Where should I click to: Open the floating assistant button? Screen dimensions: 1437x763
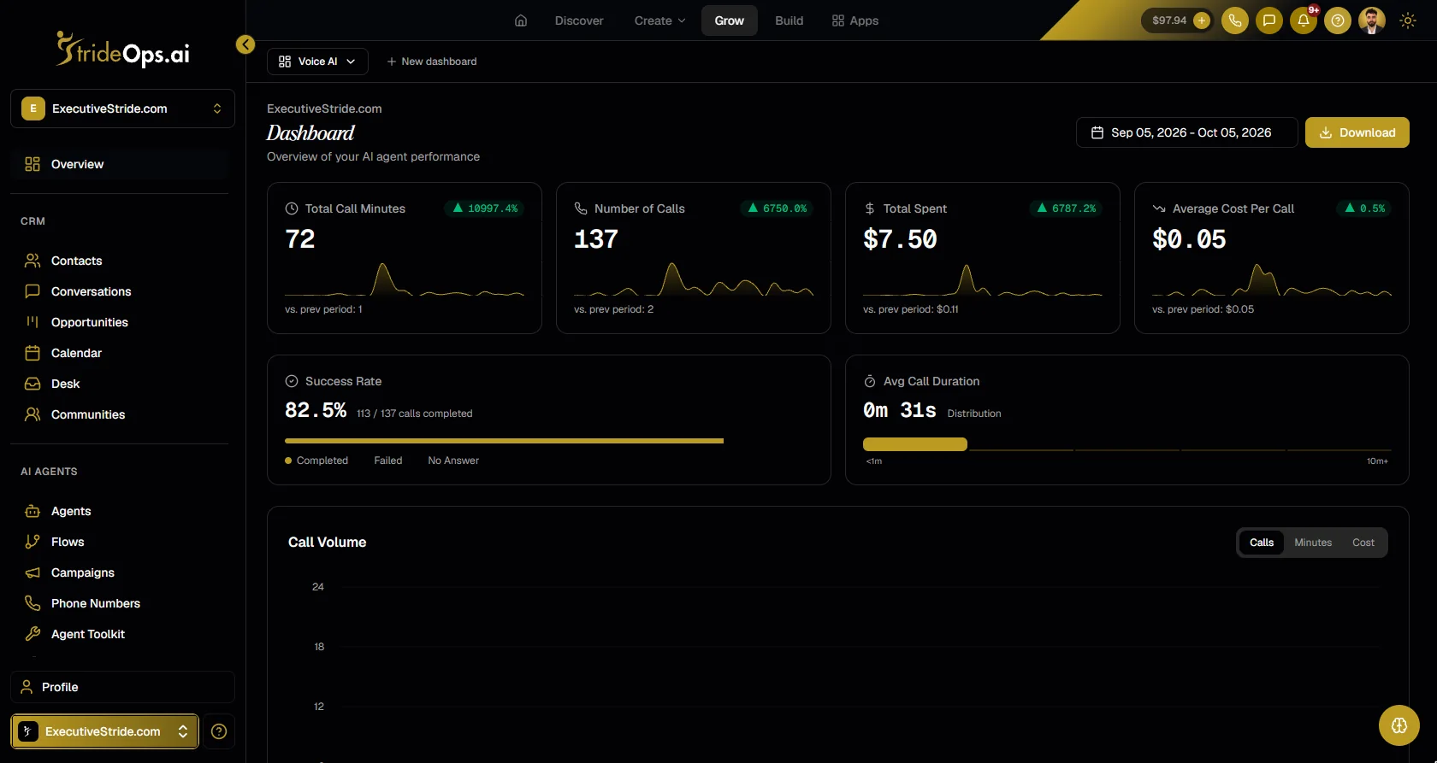coord(1399,725)
